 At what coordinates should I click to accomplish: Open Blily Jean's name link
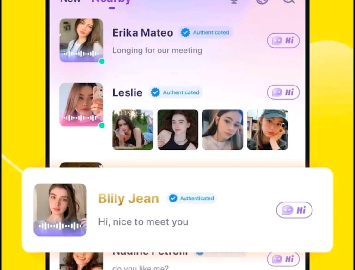(x=129, y=199)
